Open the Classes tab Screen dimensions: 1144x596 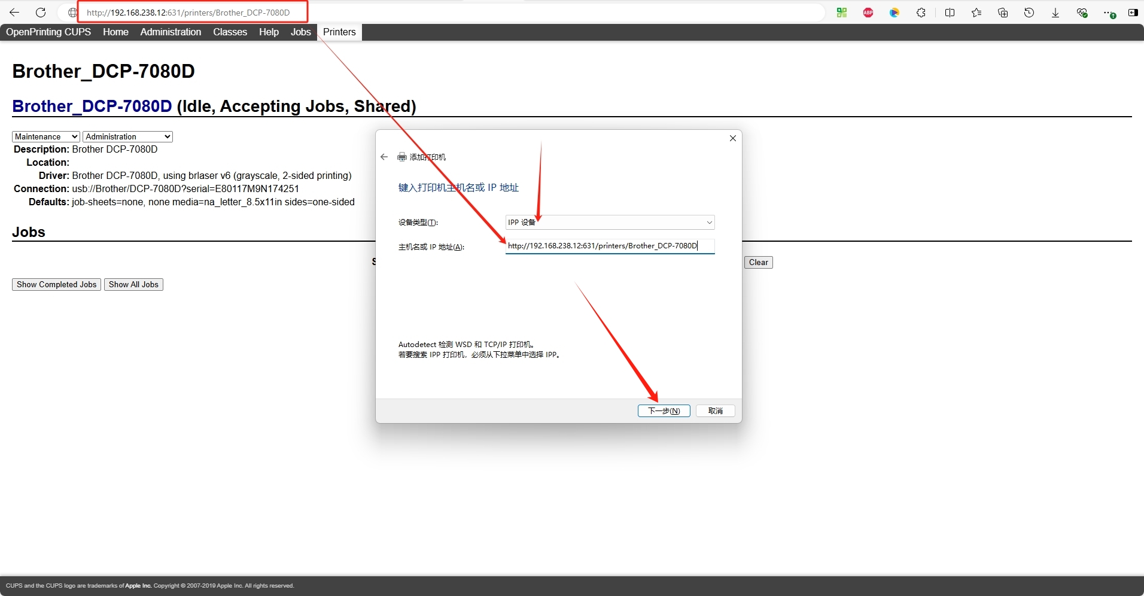click(x=230, y=32)
